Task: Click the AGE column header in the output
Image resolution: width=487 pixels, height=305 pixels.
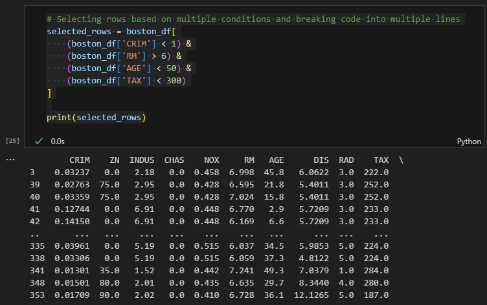Action: coord(276,160)
